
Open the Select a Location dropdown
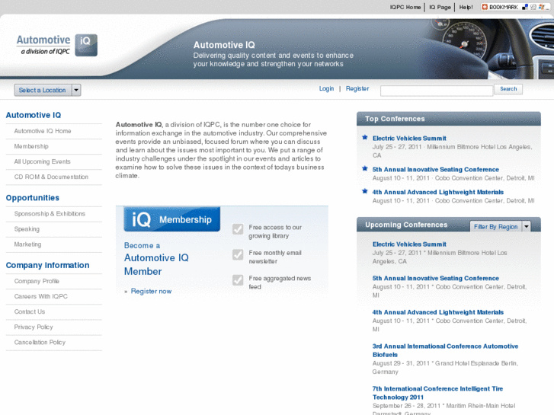(x=47, y=90)
